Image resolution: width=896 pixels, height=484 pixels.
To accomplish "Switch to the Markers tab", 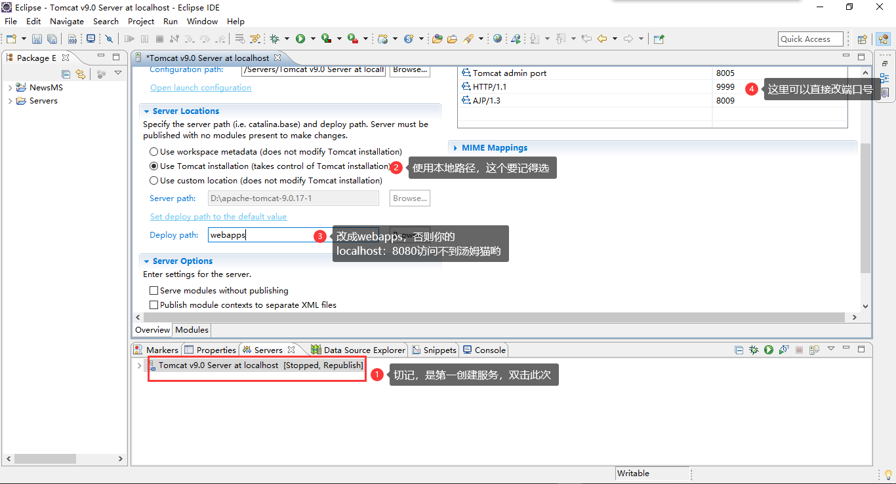I will [x=156, y=350].
